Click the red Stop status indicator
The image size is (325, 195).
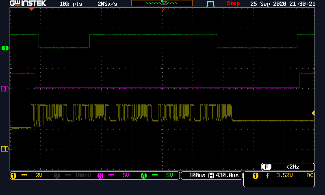click(233, 3)
